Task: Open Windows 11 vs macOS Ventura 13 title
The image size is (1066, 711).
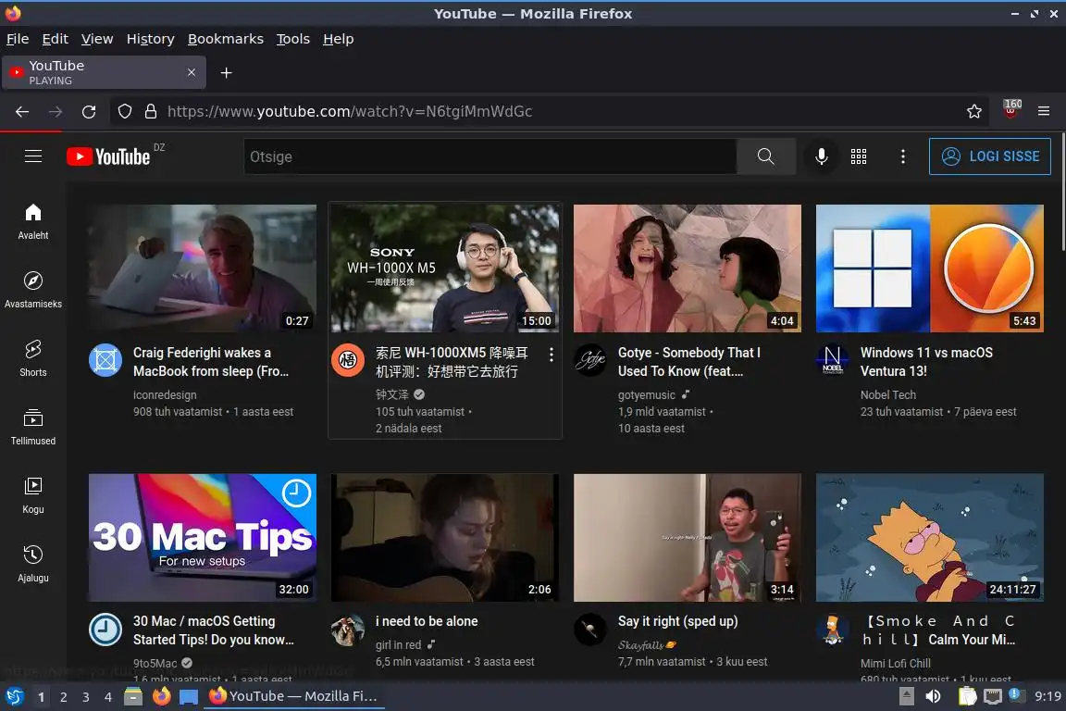Action: click(x=926, y=362)
